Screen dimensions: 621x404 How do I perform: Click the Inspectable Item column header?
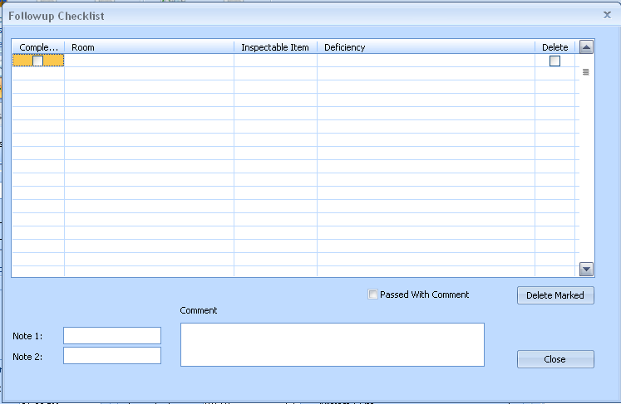tap(275, 47)
